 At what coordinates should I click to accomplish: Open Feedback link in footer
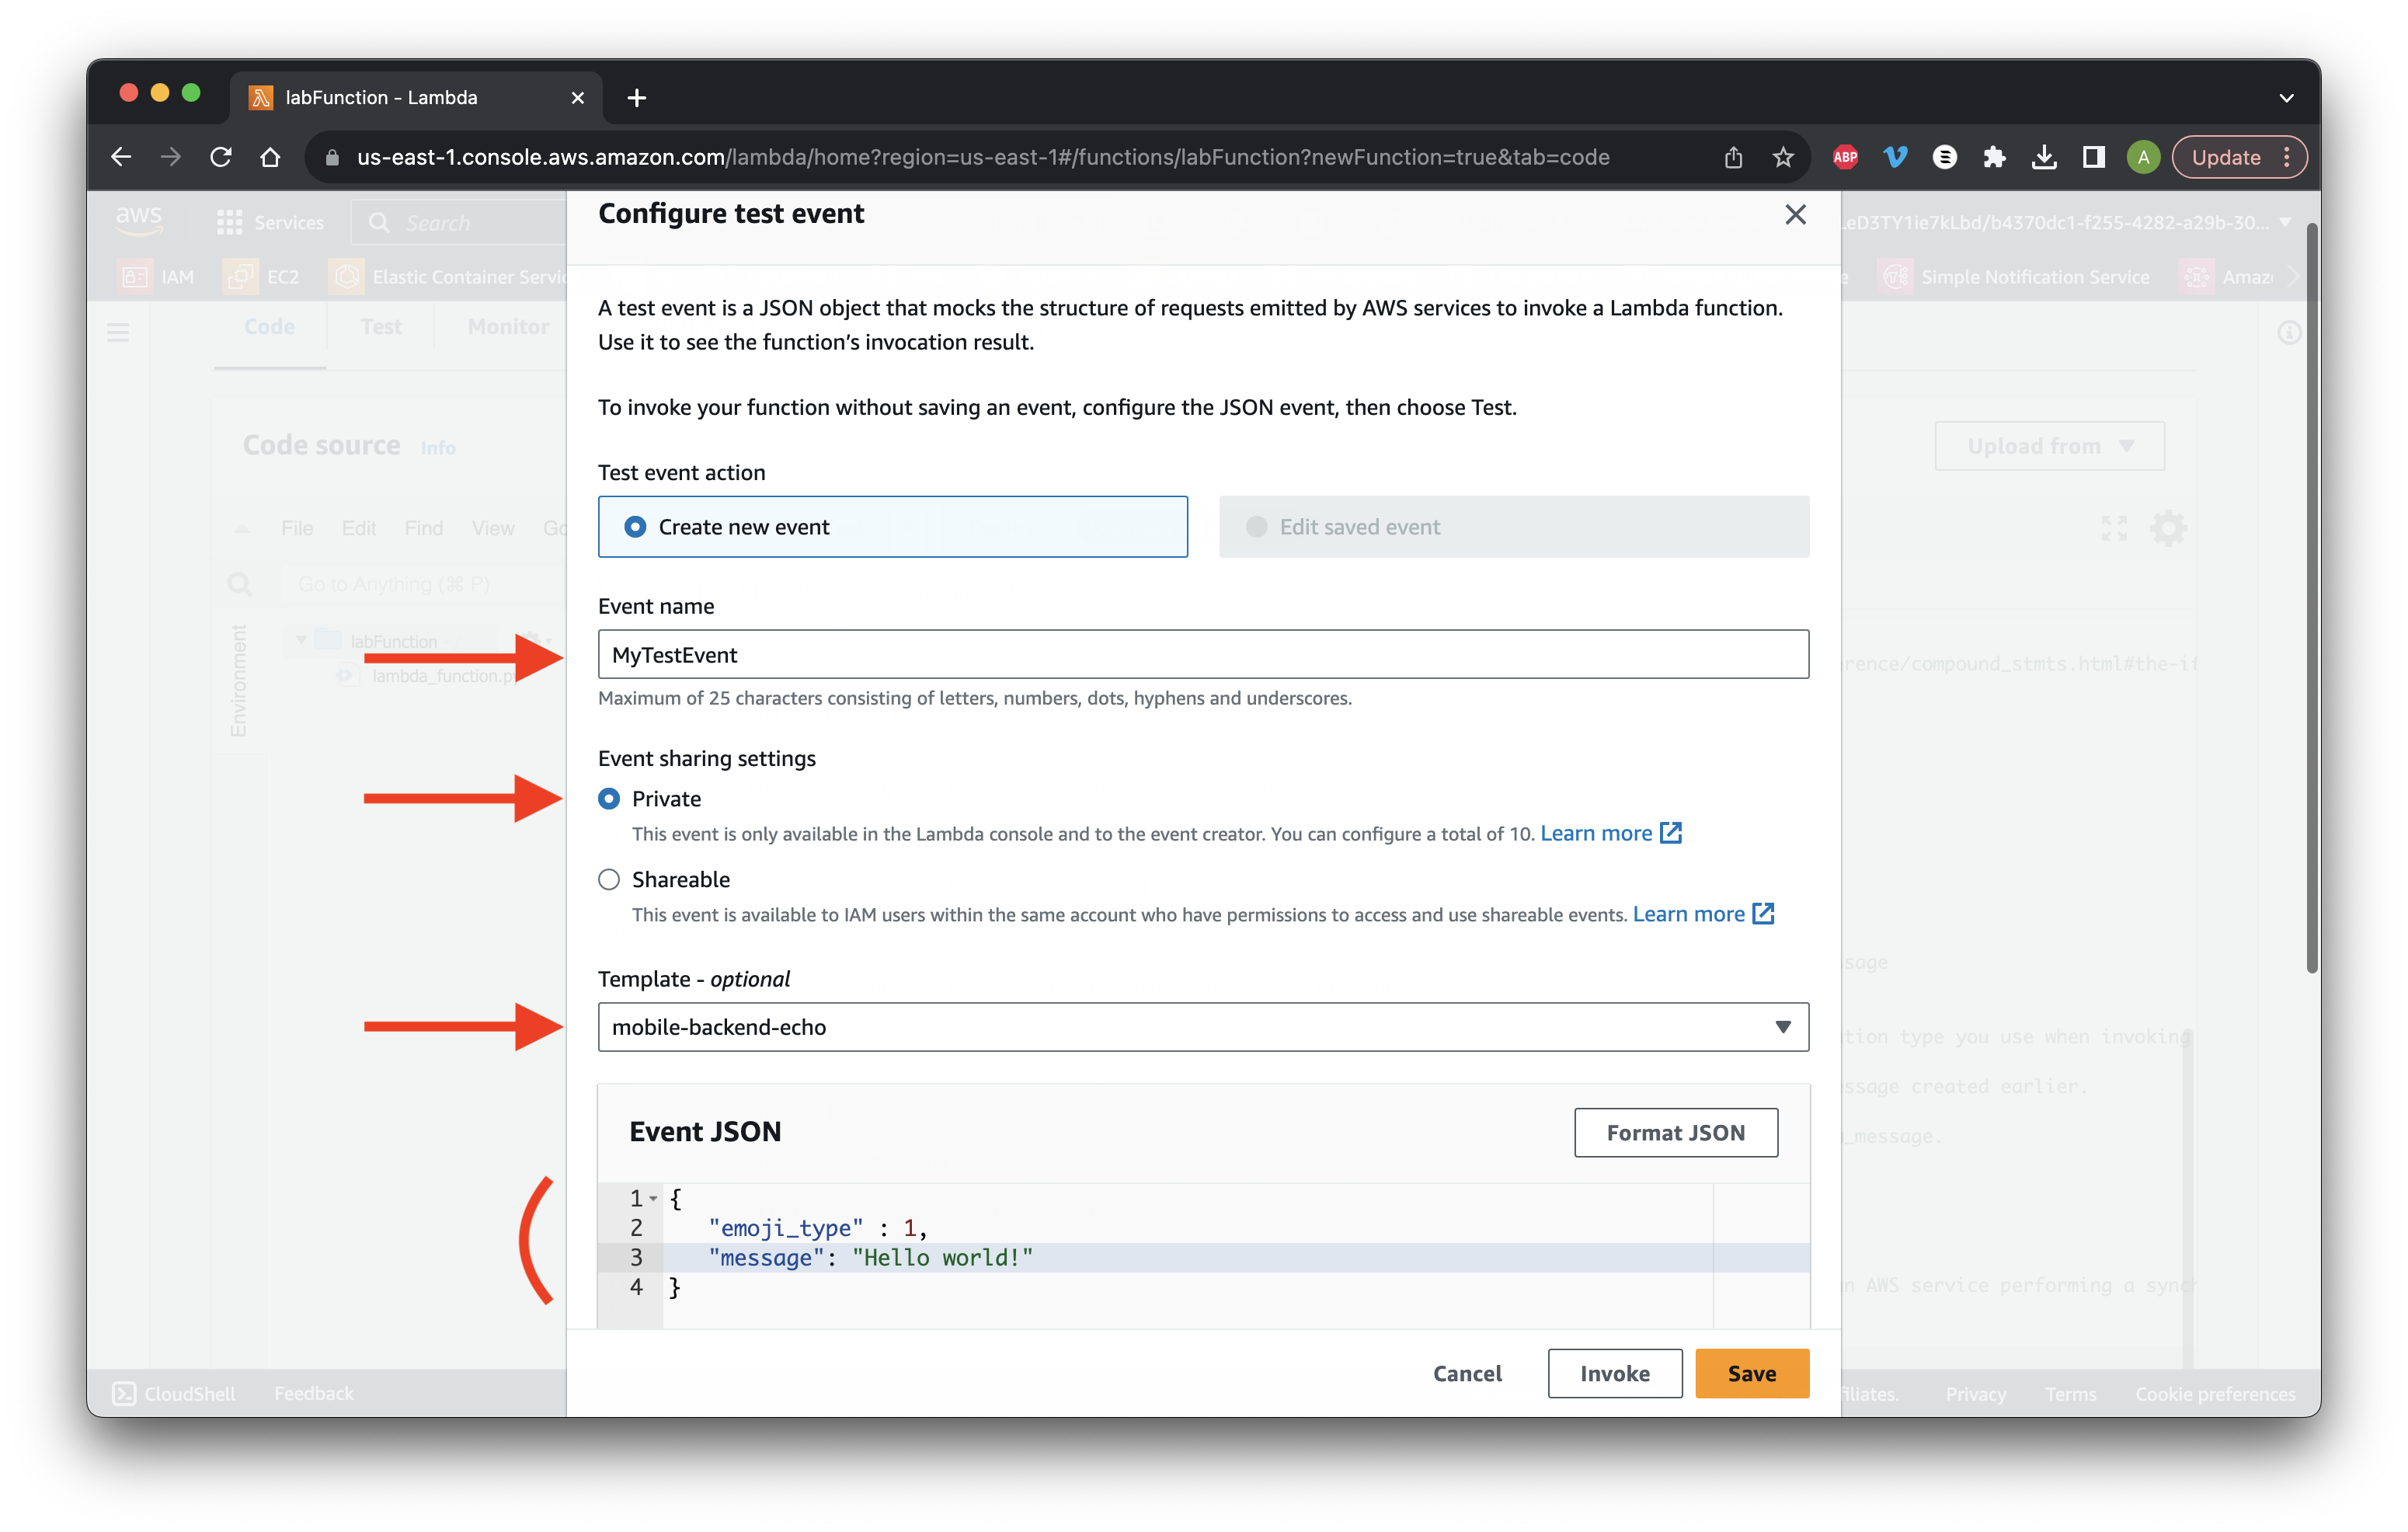(314, 1393)
